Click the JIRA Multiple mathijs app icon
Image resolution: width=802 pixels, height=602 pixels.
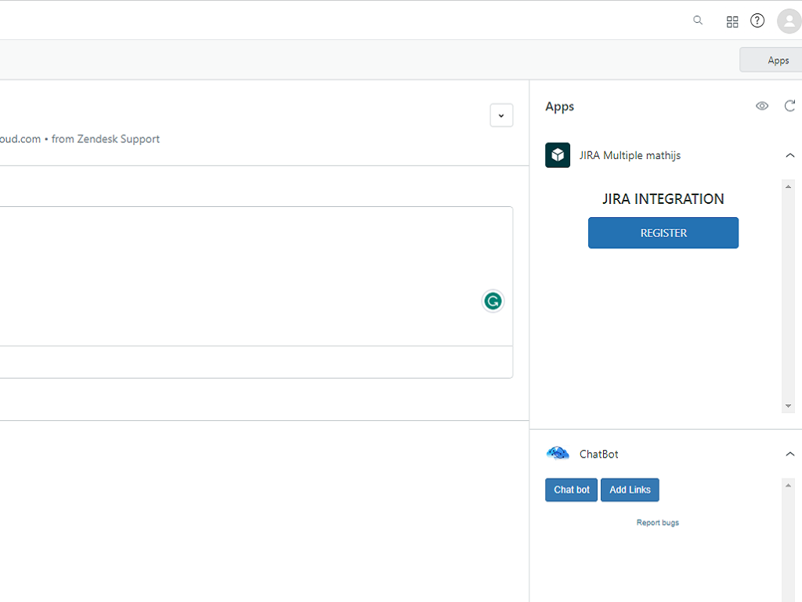[x=558, y=155]
